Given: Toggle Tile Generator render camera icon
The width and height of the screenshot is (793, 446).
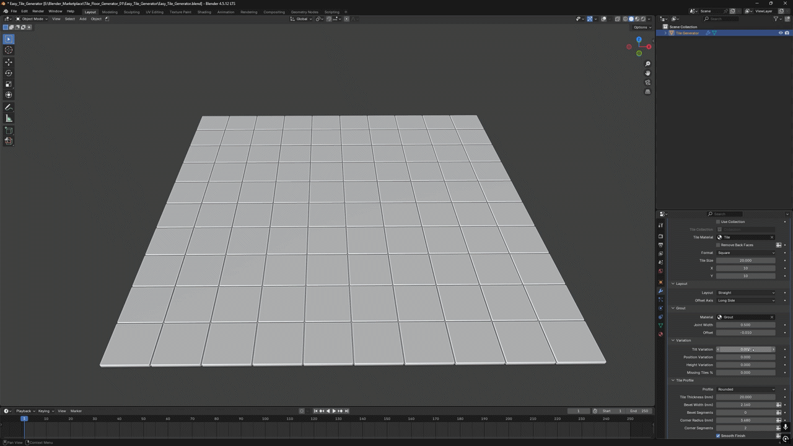Looking at the screenshot, I should coord(787,33).
